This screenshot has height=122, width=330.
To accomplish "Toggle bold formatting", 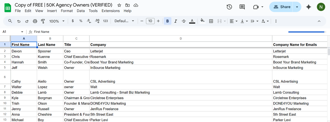I will pyautogui.click(x=167, y=21).
